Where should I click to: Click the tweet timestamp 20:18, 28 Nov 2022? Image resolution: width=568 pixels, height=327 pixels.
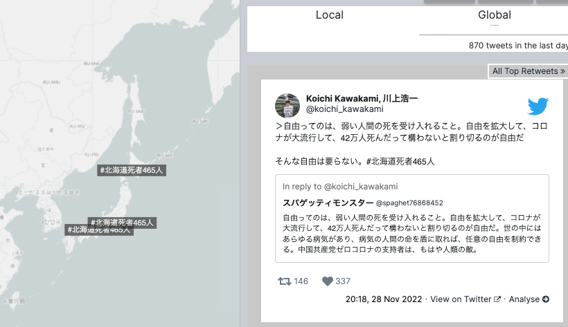(x=384, y=299)
